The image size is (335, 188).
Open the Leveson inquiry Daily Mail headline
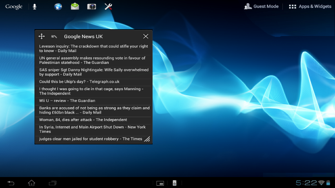tap(93, 49)
